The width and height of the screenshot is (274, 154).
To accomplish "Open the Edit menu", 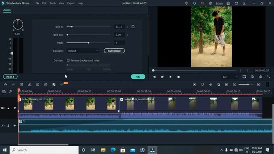I will pos(44,3).
